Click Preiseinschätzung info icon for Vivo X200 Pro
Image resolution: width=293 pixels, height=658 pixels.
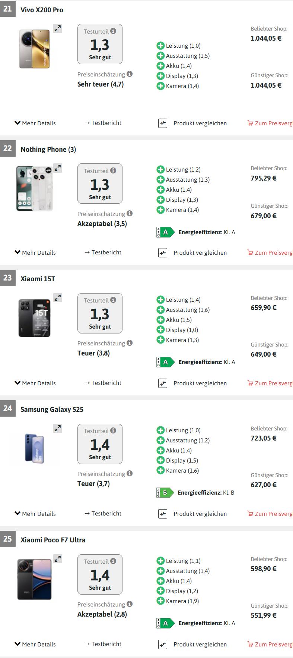[x=130, y=74]
